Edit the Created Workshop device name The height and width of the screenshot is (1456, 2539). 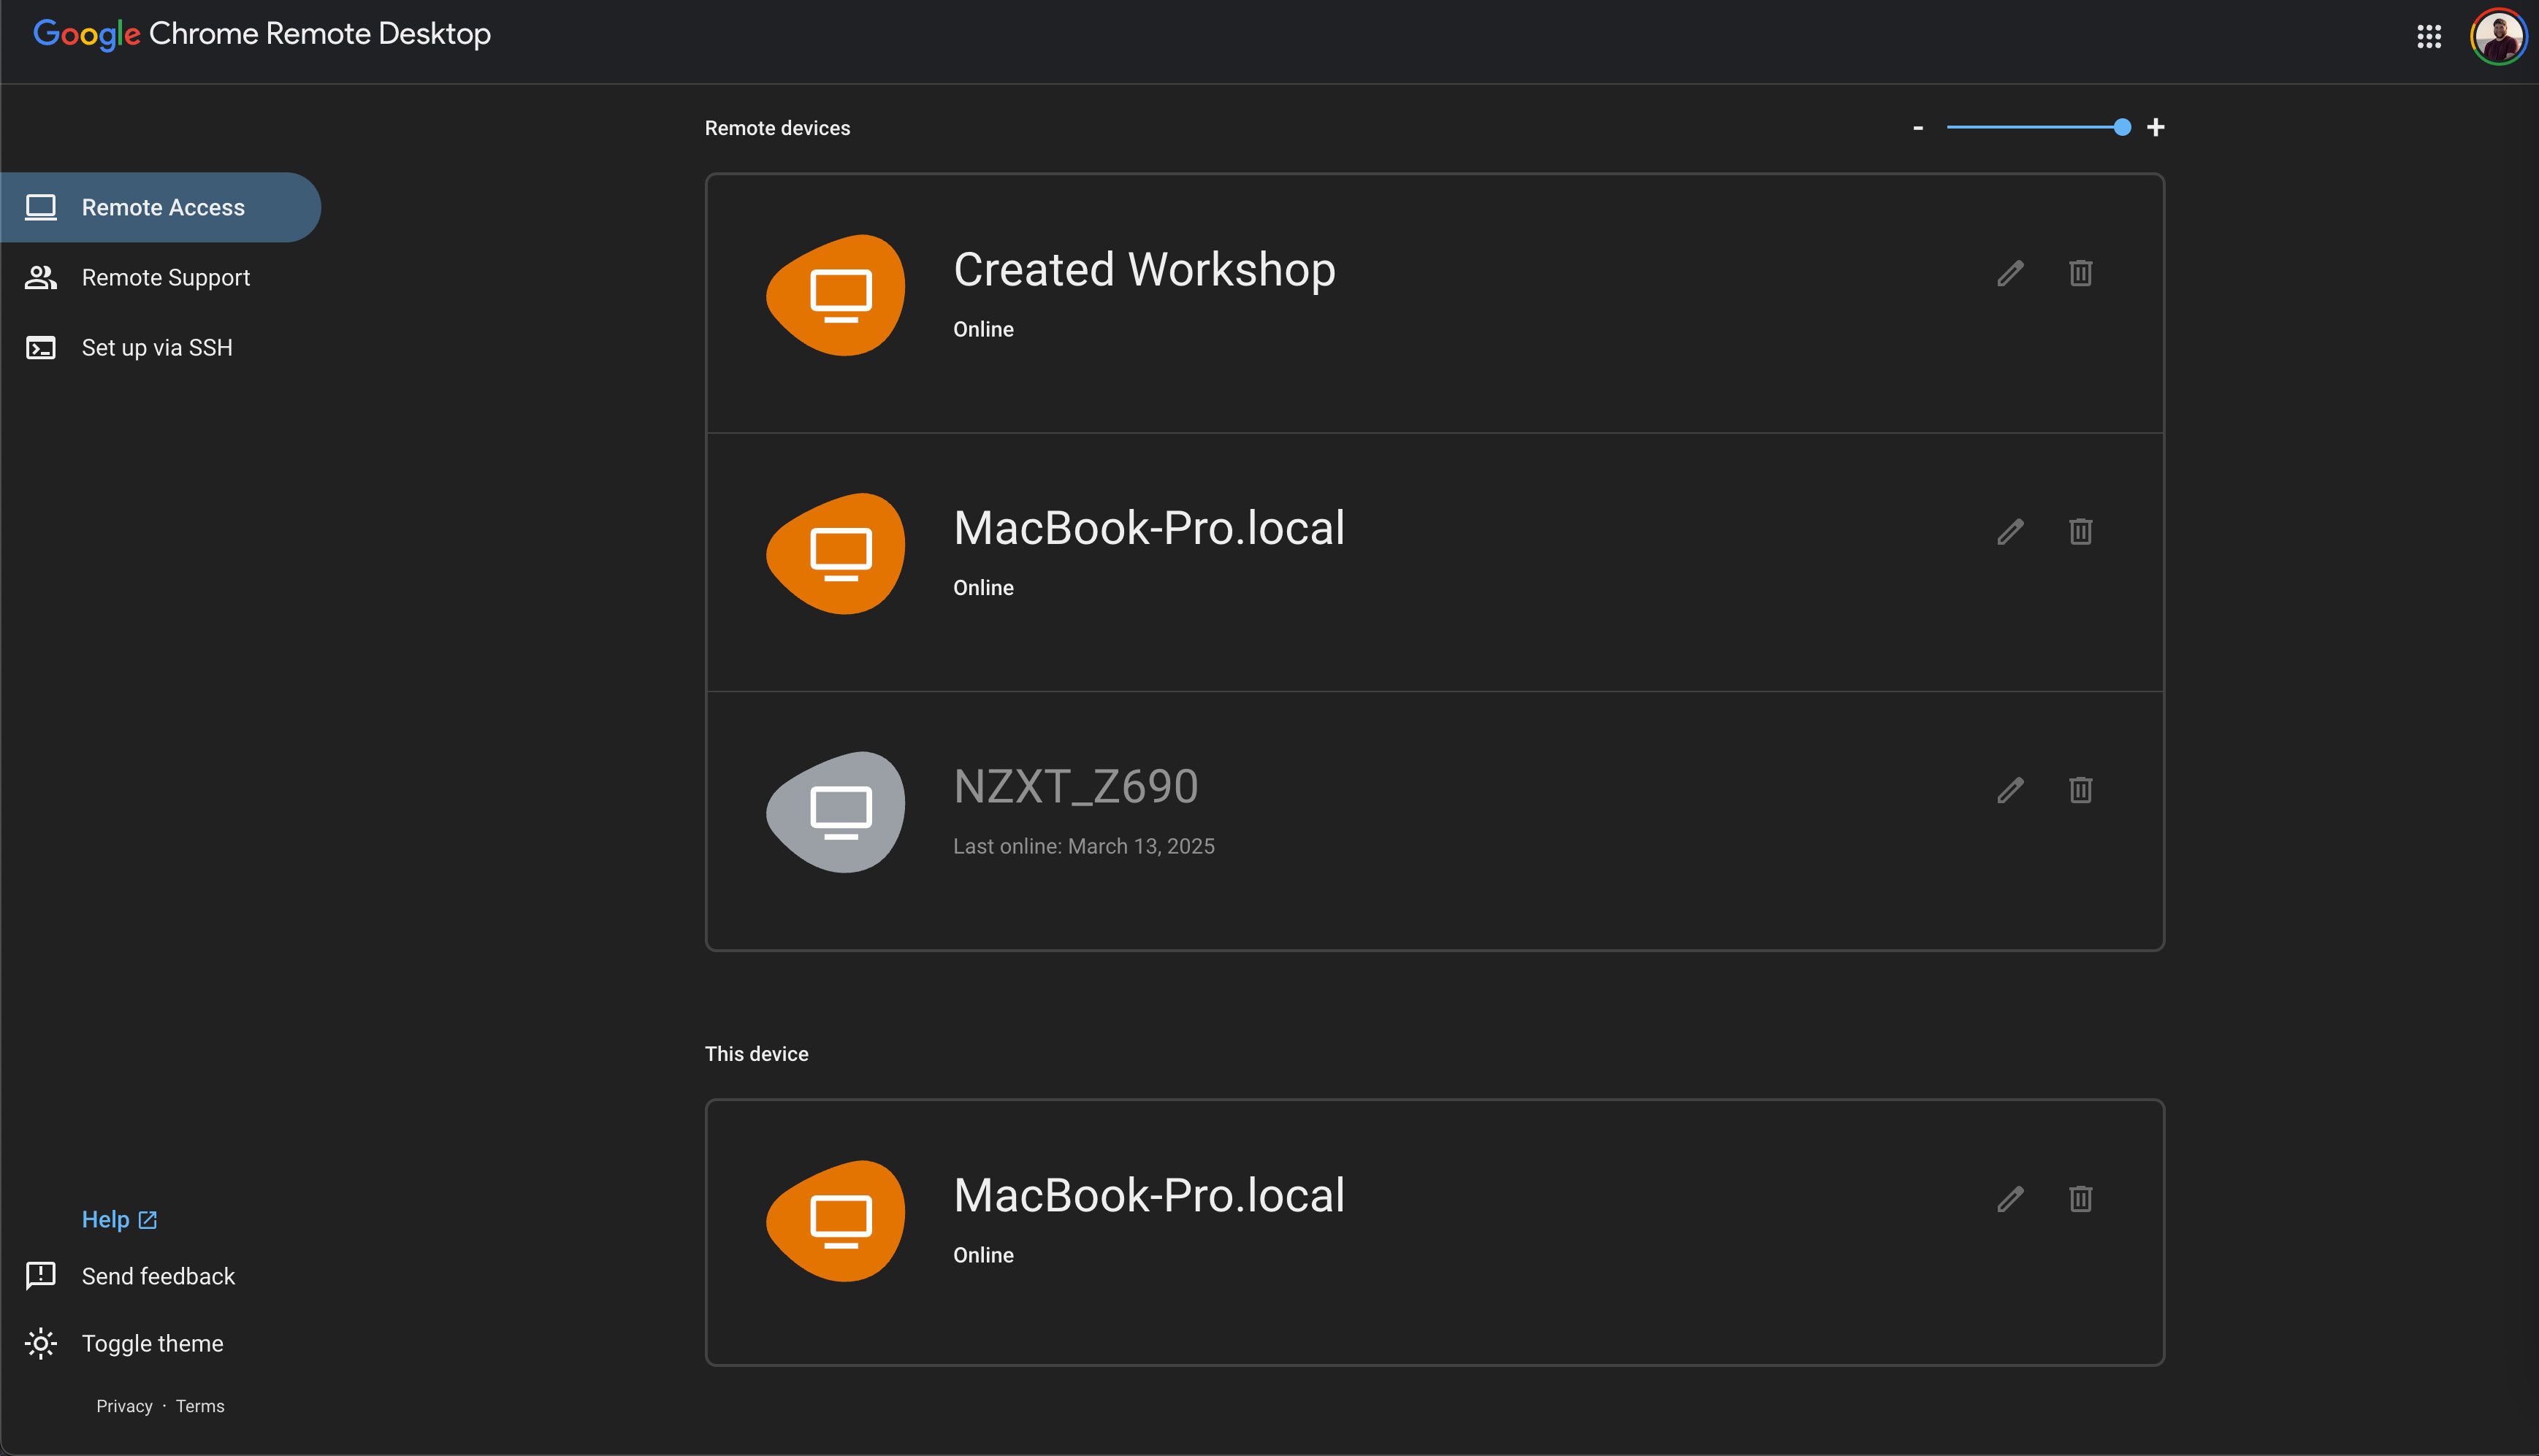[x=2010, y=273]
